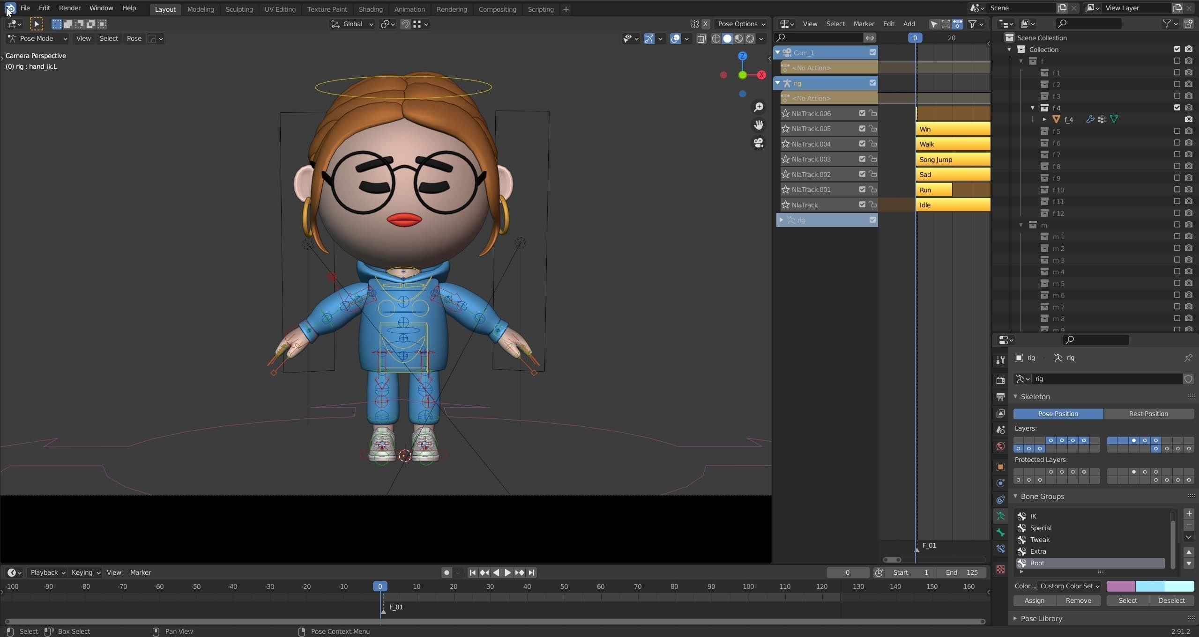This screenshot has height=637, width=1199.
Task: Open the Render properties tab
Action: click(1000, 380)
